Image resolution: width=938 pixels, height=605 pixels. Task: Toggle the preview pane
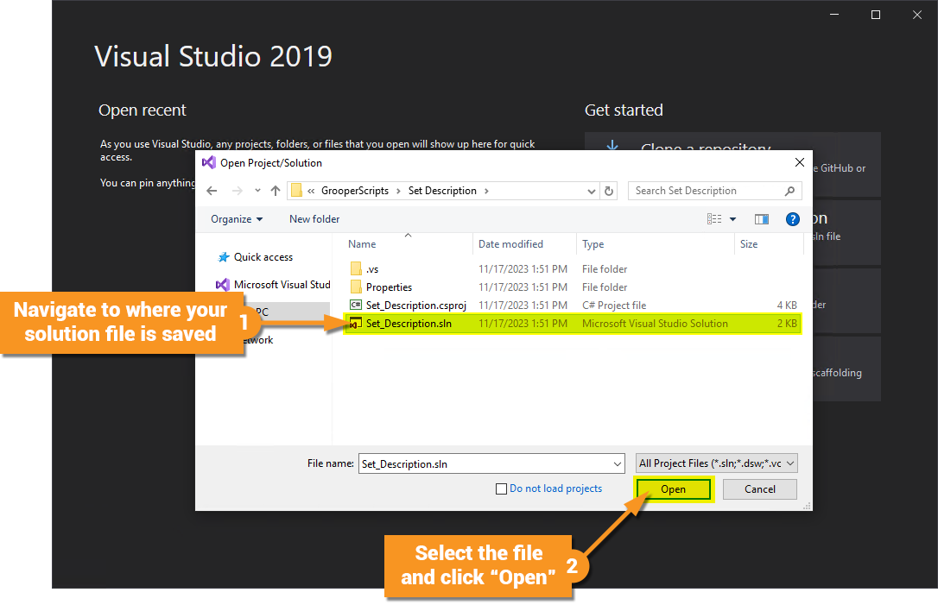(762, 219)
